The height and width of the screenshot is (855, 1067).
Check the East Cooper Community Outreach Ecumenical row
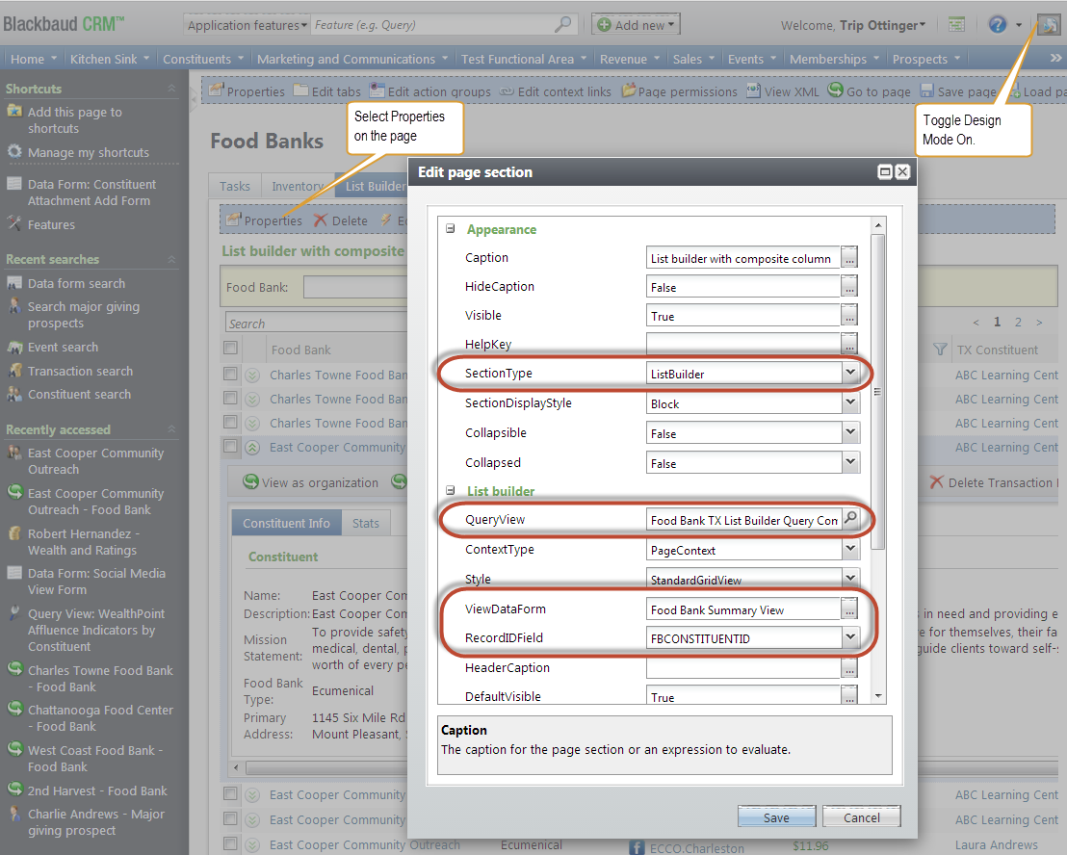click(231, 844)
